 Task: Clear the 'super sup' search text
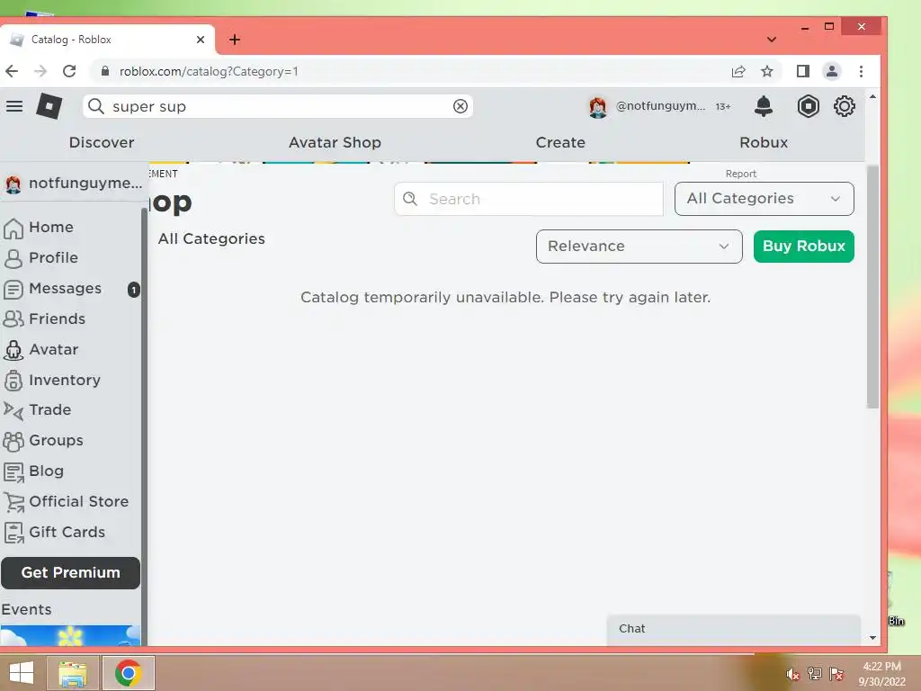[x=460, y=106]
